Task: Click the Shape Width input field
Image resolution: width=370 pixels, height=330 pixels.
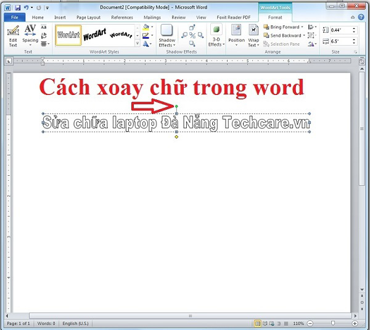Action: (x=341, y=41)
